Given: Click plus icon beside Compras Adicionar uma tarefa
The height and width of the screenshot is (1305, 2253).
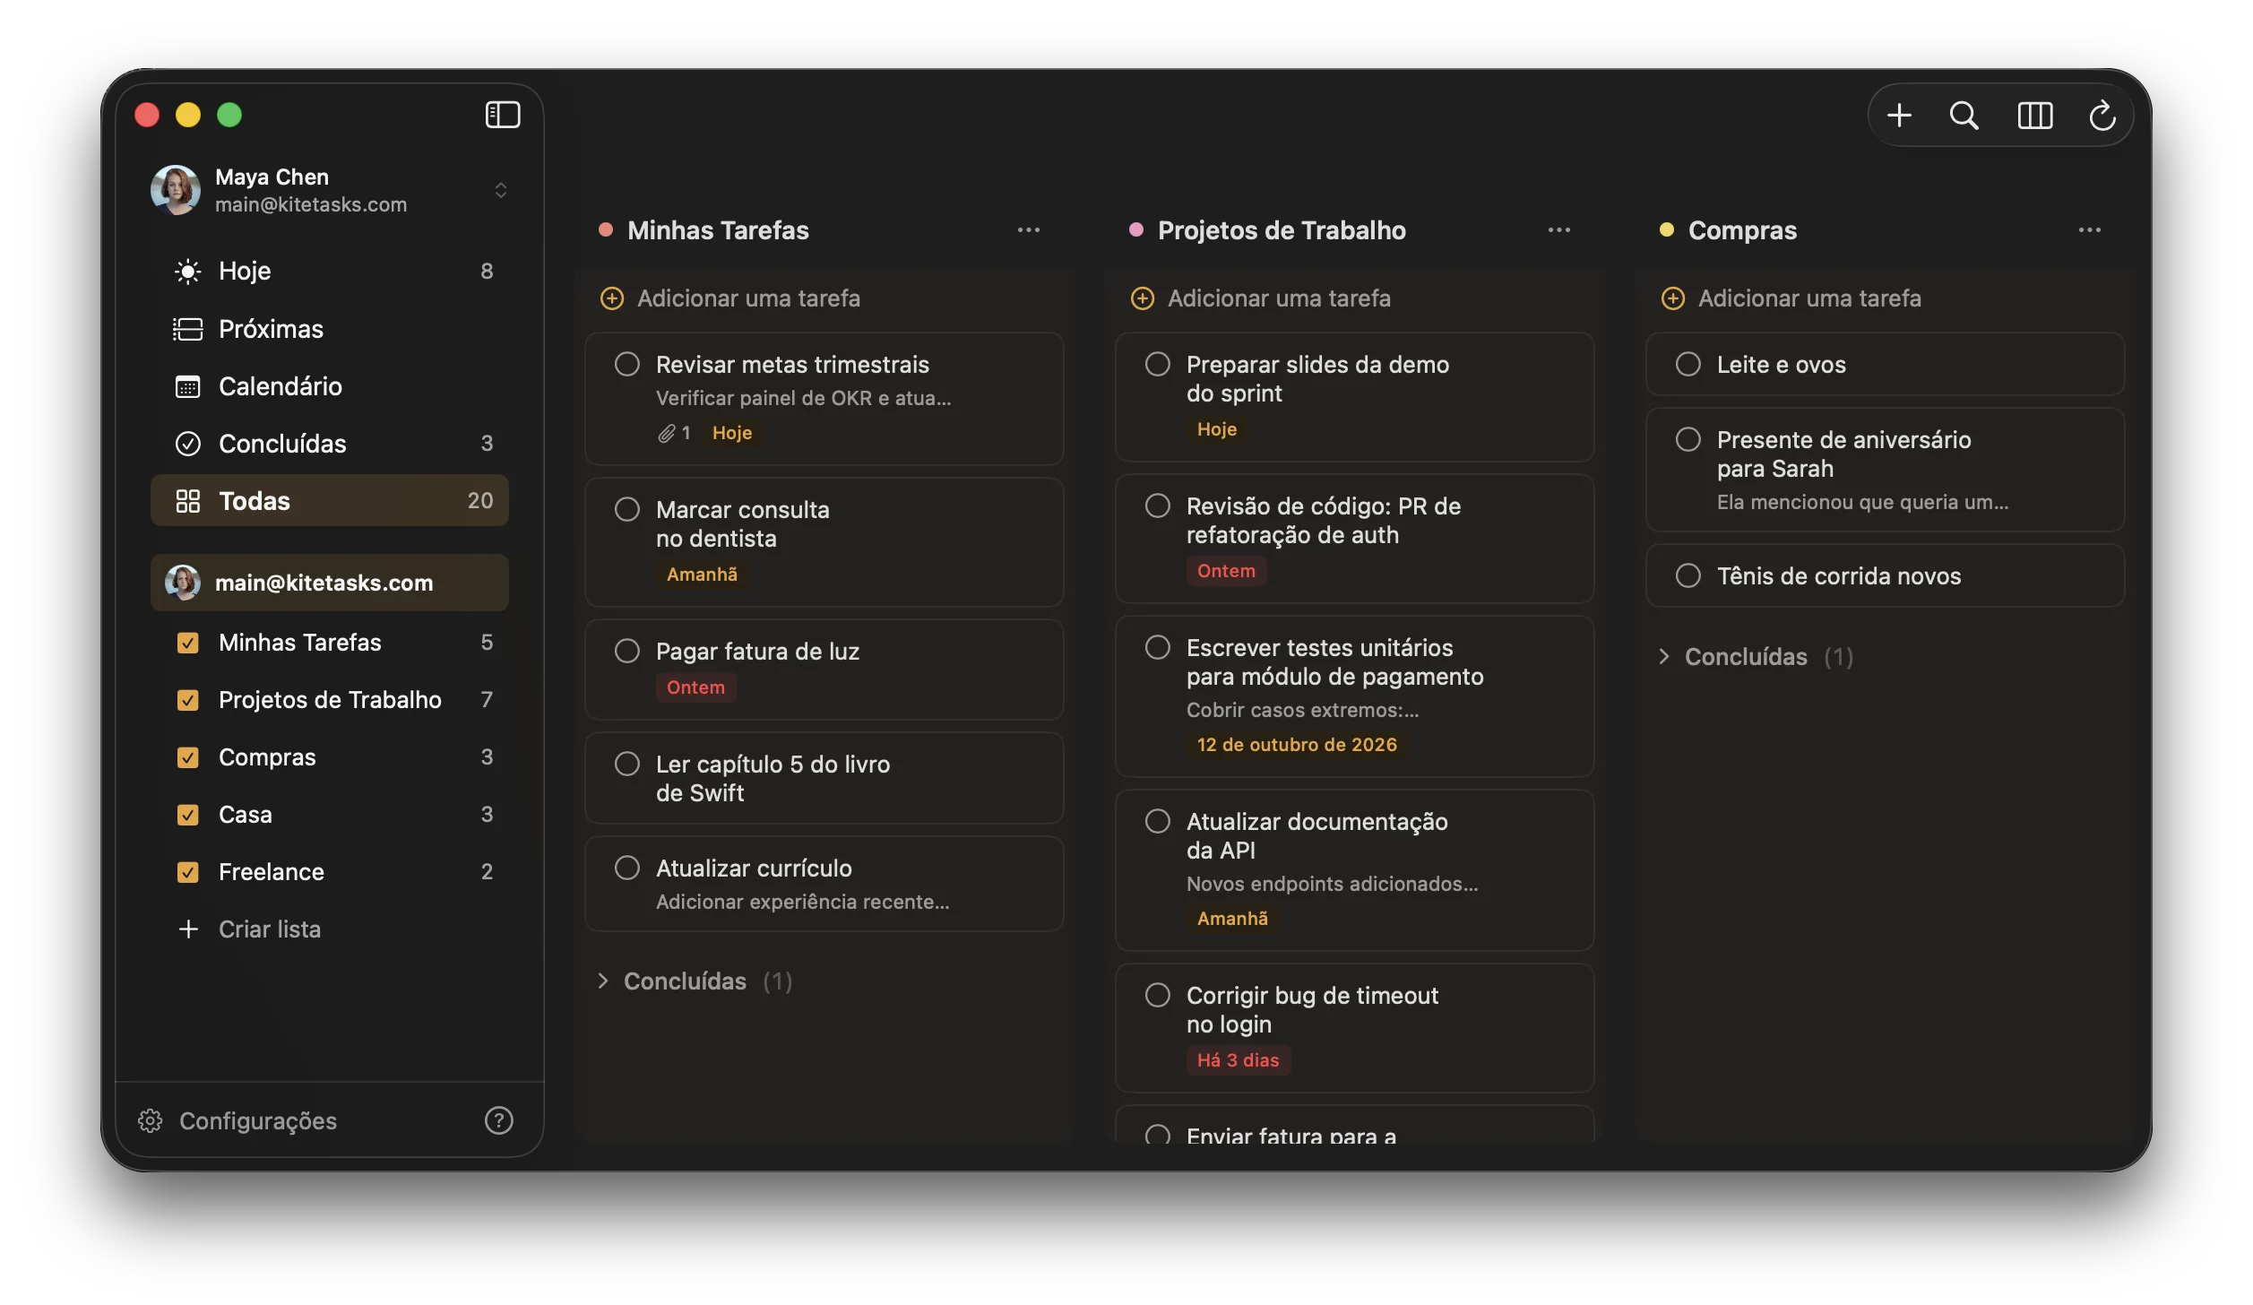Looking at the screenshot, I should click(1672, 298).
